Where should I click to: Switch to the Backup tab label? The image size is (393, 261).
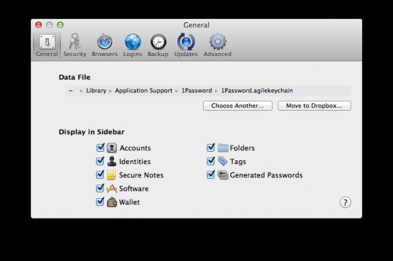[158, 54]
